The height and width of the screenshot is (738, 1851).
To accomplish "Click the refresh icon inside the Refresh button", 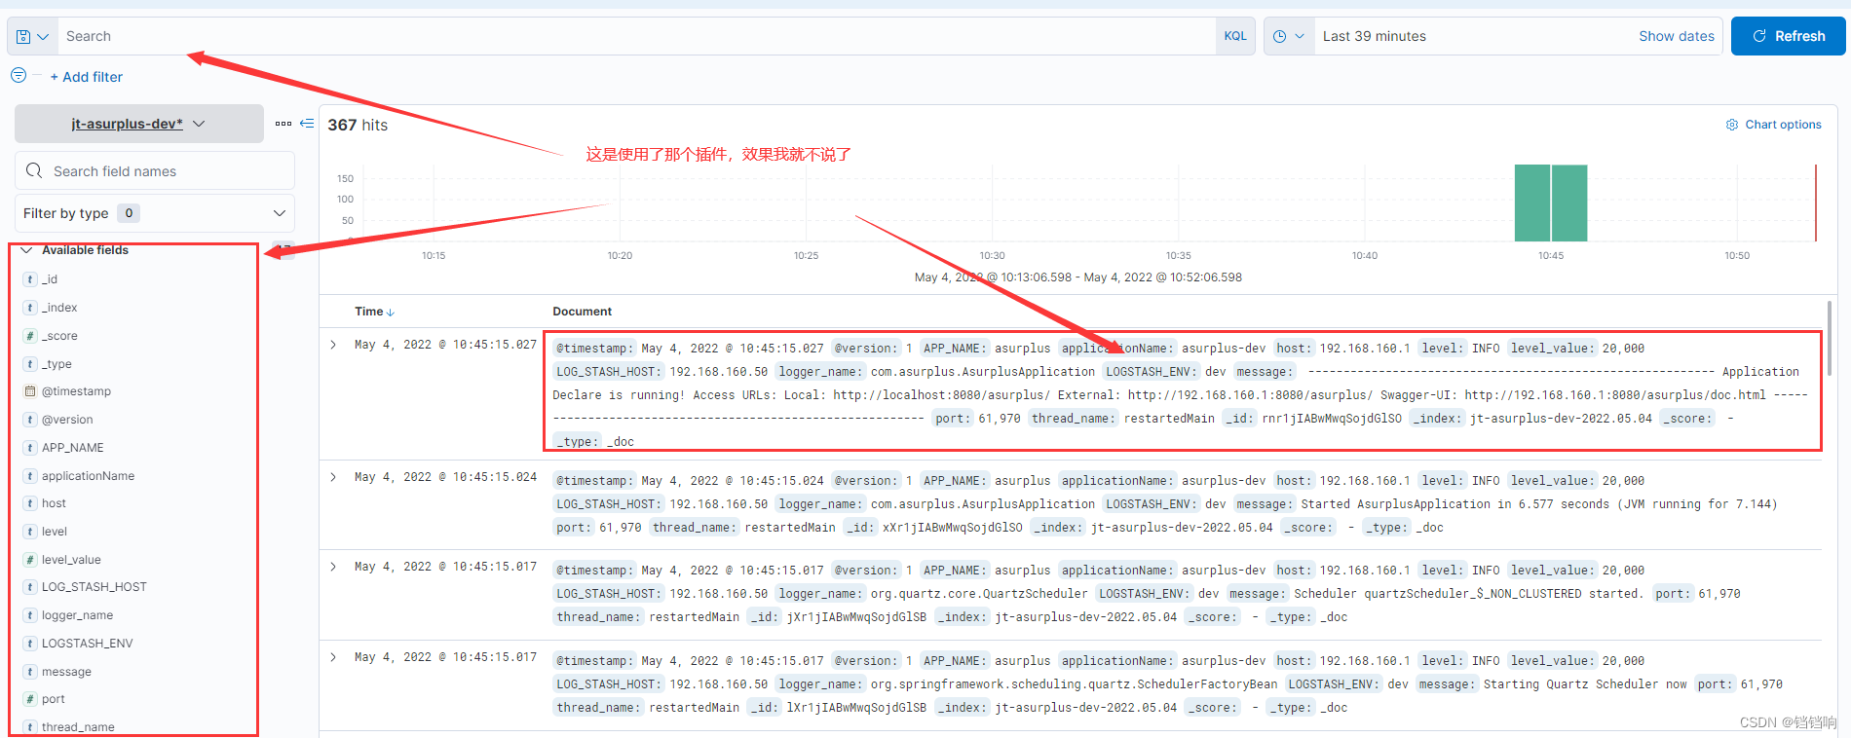I will click(1759, 36).
